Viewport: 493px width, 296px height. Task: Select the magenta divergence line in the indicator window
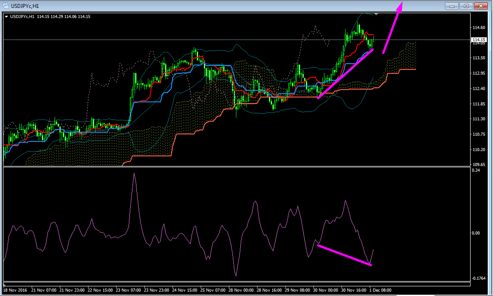point(344,255)
